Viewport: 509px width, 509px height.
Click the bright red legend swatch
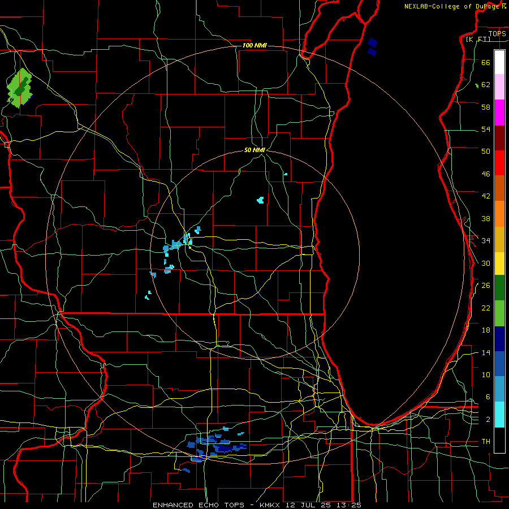pyautogui.click(x=499, y=163)
